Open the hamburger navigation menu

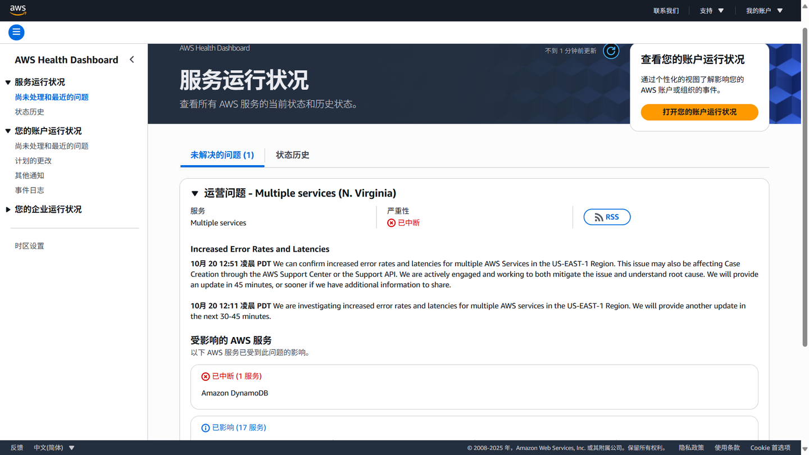(x=16, y=32)
